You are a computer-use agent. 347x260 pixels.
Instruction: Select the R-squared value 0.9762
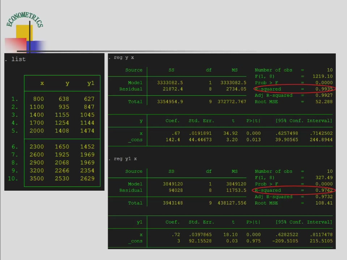324,190
